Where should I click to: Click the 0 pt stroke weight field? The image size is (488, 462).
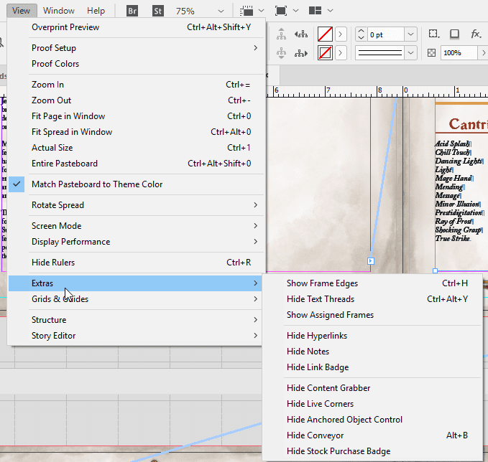click(x=386, y=34)
